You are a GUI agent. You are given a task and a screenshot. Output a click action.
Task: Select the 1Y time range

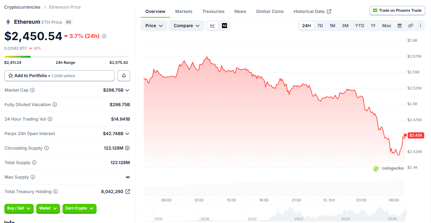coord(373,26)
